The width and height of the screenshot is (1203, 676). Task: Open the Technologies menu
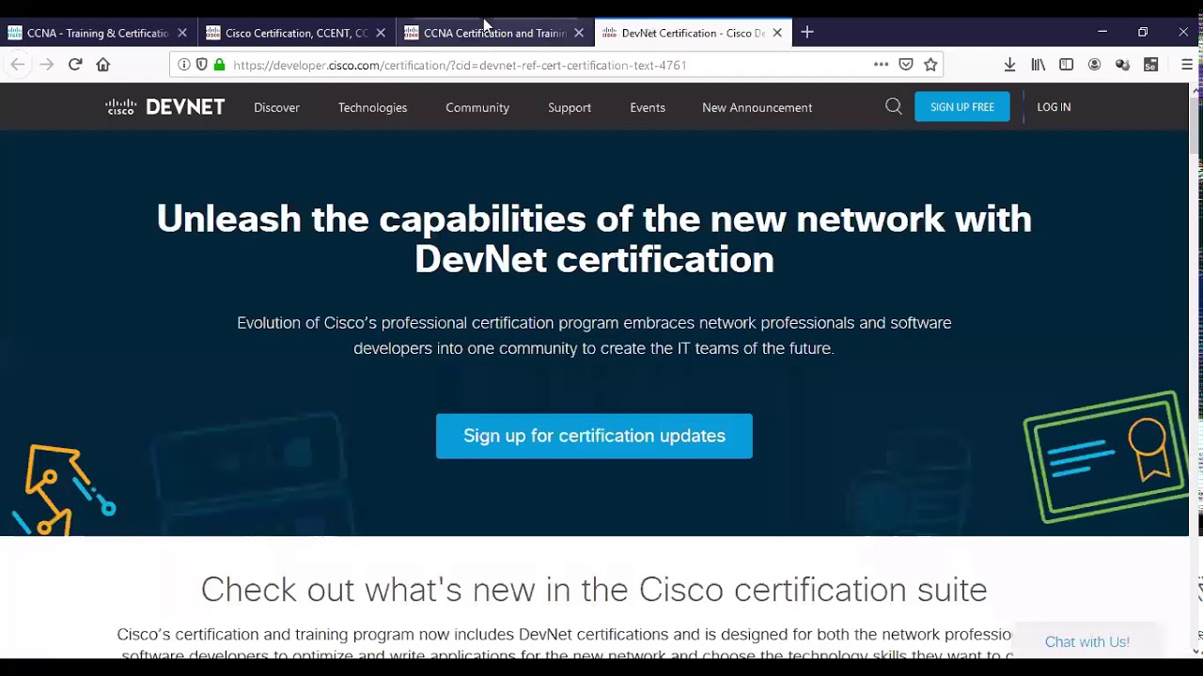372,107
